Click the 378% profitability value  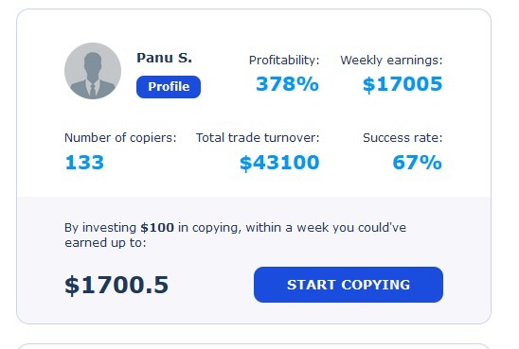click(x=287, y=83)
